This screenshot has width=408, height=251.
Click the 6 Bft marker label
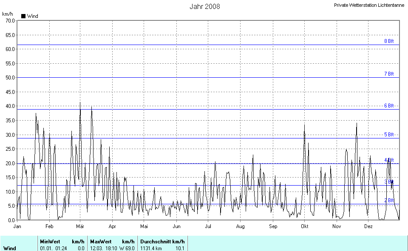coord(388,106)
